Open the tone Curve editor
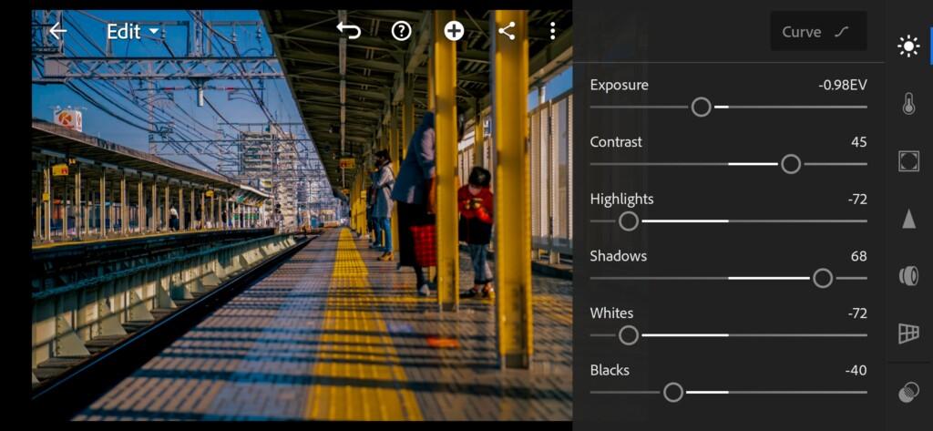The height and width of the screenshot is (431, 933). click(x=818, y=32)
